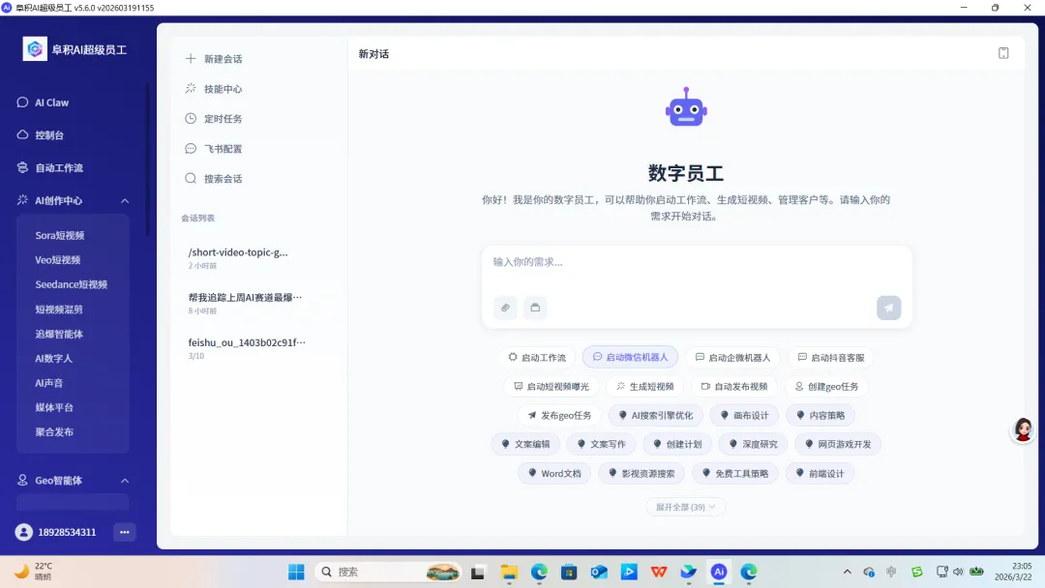This screenshot has width=1045, height=588.
Task: Open the 帮我追踪上周AI赛道最爆 conversation
Action: [x=258, y=303]
